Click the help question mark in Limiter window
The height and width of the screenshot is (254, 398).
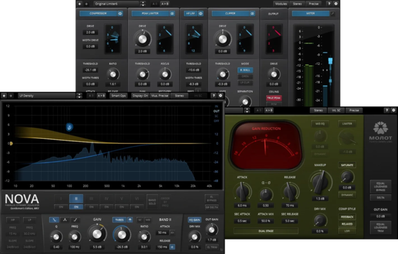(x=329, y=4)
